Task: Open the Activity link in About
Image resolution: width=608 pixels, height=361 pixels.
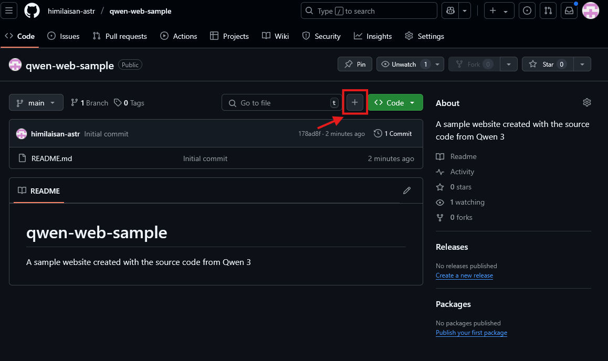Action: click(x=462, y=172)
